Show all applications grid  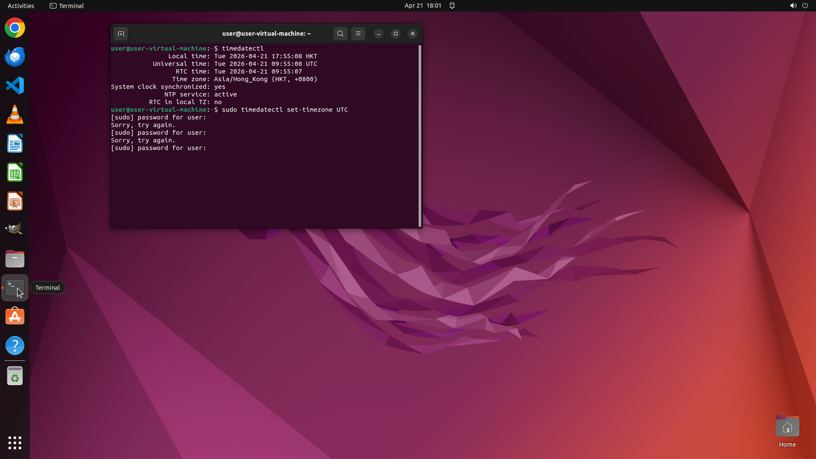(x=15, y=442)
